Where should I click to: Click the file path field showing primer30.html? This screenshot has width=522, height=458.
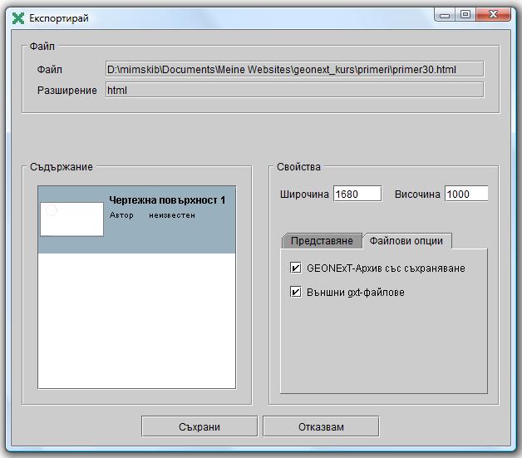coord(294,69)
